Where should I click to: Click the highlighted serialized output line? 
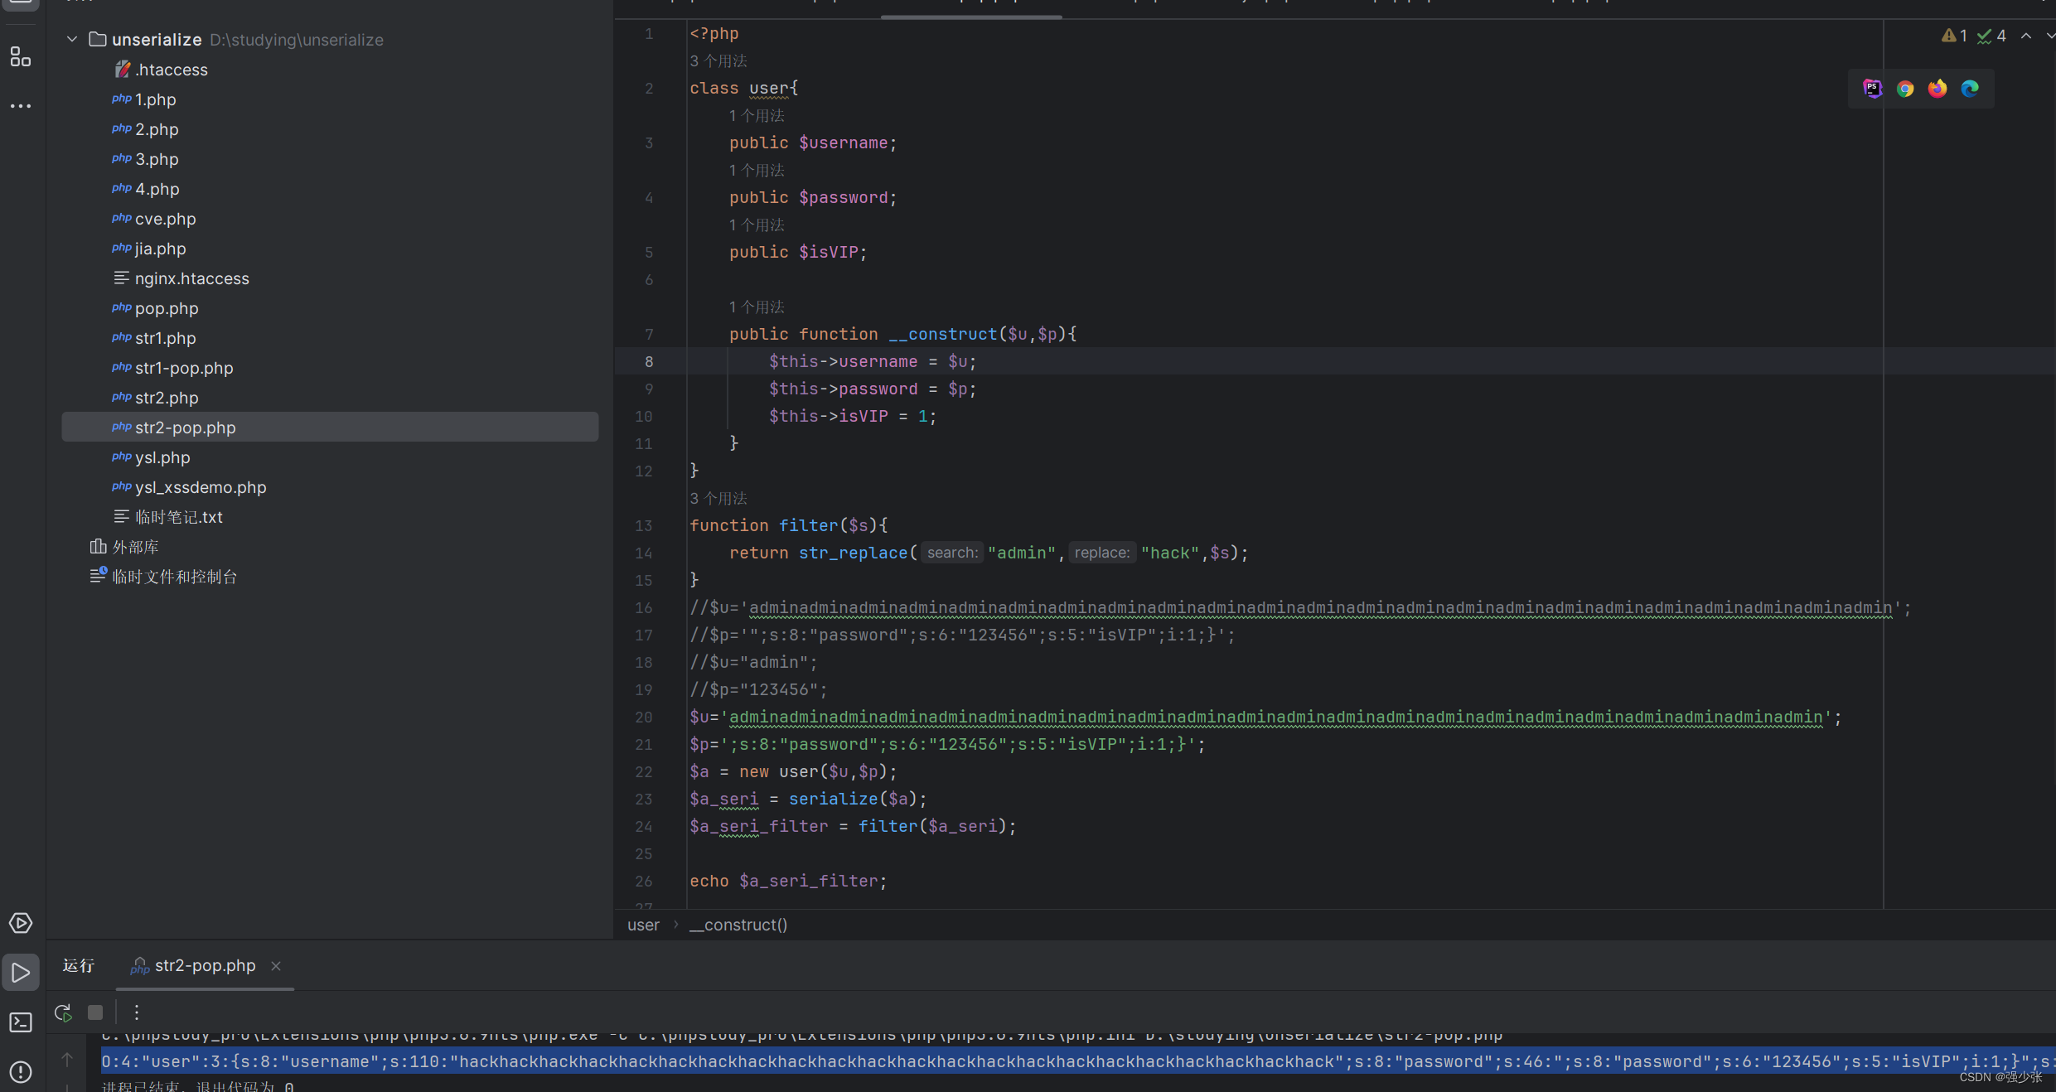(1078, 1062)
